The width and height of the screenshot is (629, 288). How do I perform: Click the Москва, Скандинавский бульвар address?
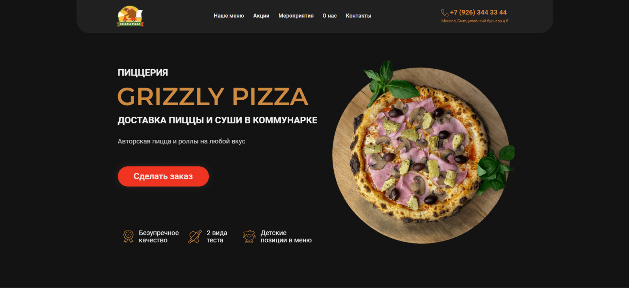click(x=475, y=21)
